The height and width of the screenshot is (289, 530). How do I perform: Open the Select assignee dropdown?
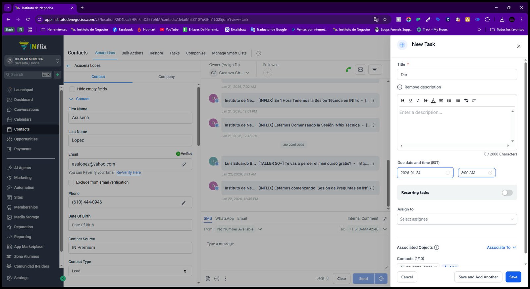click(457, 219)
